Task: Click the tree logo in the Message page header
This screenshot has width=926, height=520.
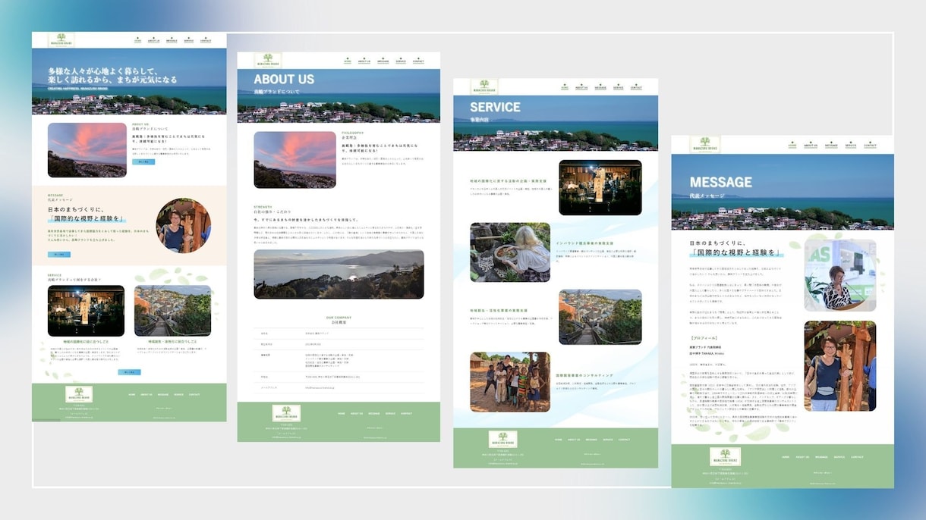Action: pos(705,144)
